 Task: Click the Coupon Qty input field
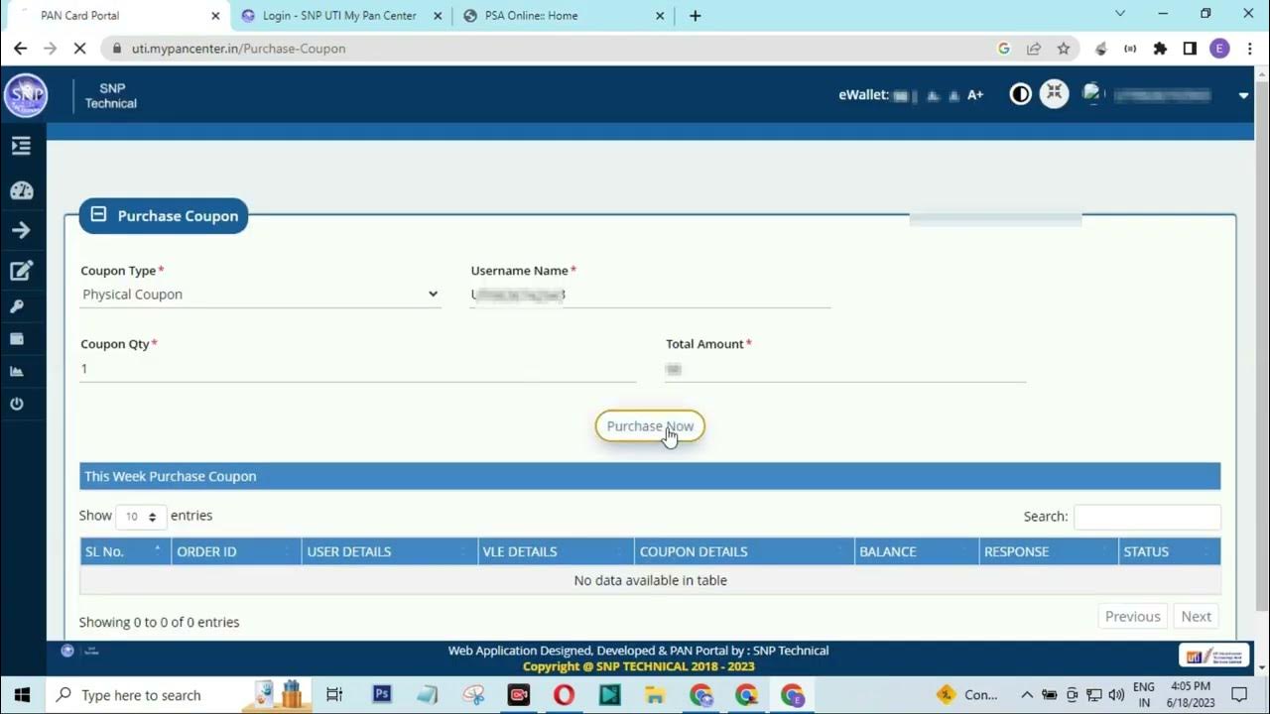coord(357,369)
